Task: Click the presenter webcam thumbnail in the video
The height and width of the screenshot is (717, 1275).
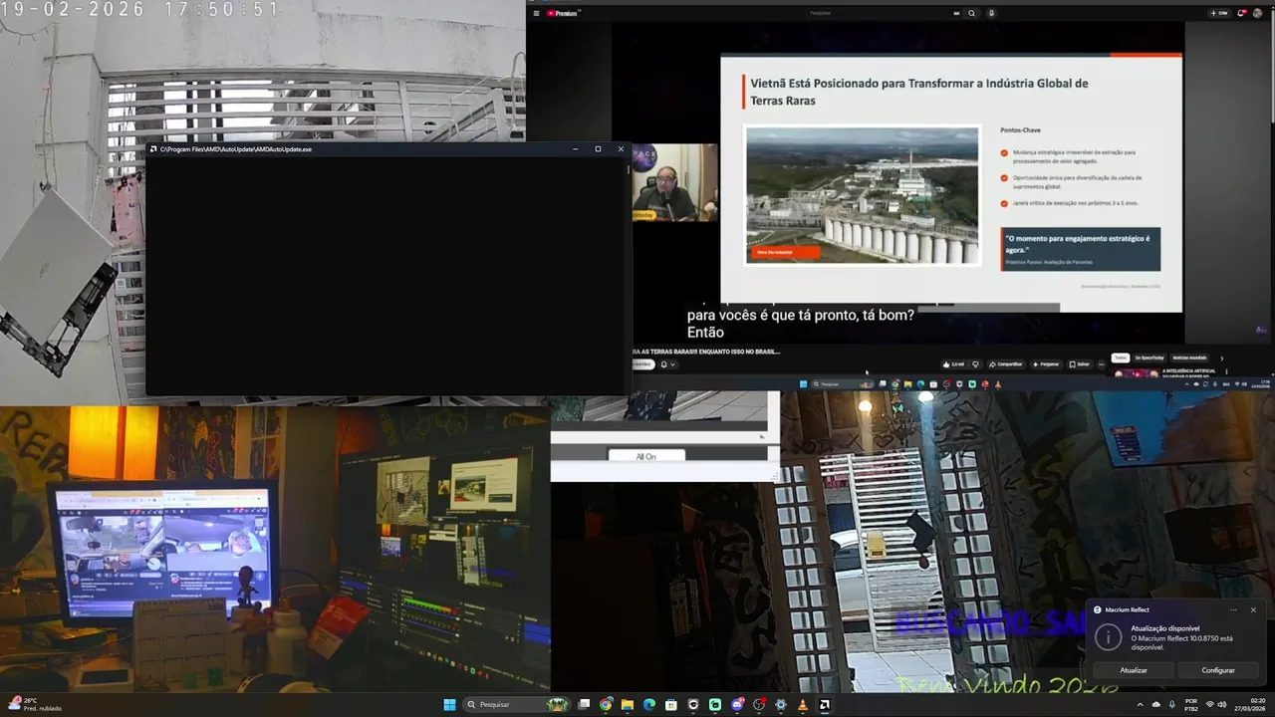Action: coord(675,182)
